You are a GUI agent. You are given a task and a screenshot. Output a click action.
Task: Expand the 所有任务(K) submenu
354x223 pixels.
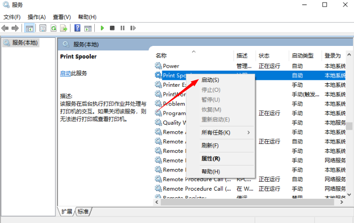click(221, 132)
